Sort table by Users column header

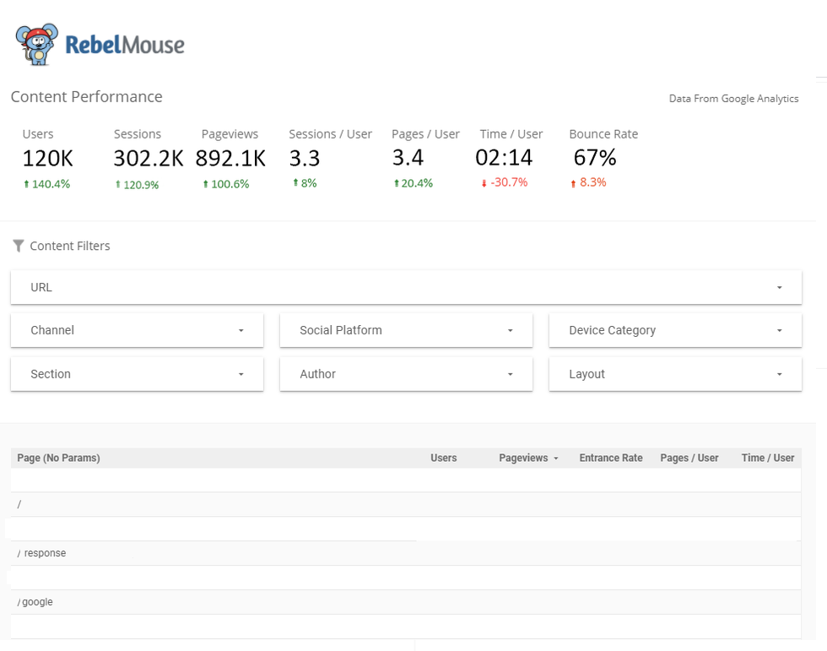coord(443,458)
